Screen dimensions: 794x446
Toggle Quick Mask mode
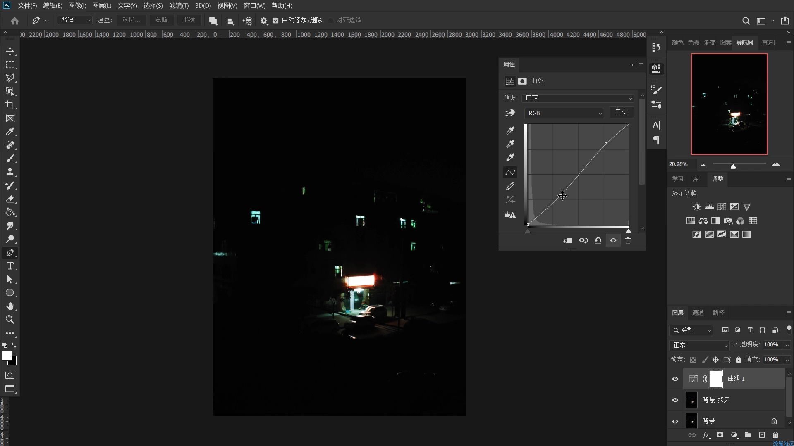click(x=10, y=375)
